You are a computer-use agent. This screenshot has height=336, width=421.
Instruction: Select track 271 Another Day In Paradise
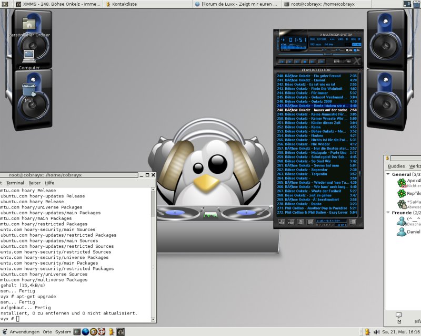[317, 208]
